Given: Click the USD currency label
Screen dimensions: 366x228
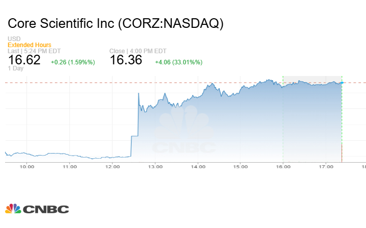Looking at the screenshot, I should coord(14,39).
